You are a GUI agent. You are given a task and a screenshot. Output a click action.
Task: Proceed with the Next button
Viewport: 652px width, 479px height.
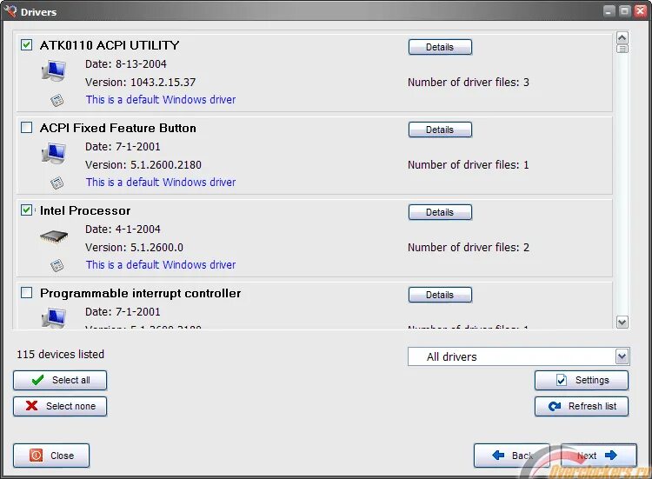click(599, 456)
